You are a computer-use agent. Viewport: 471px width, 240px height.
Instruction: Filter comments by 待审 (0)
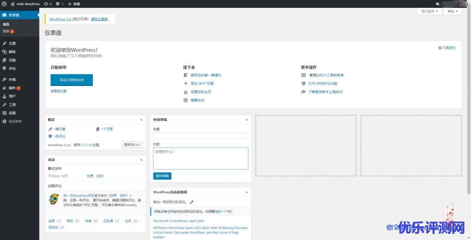(92, 221)
